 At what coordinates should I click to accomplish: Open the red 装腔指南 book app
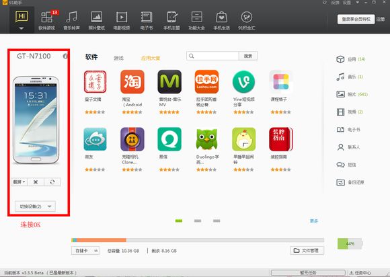click(281, 139)
